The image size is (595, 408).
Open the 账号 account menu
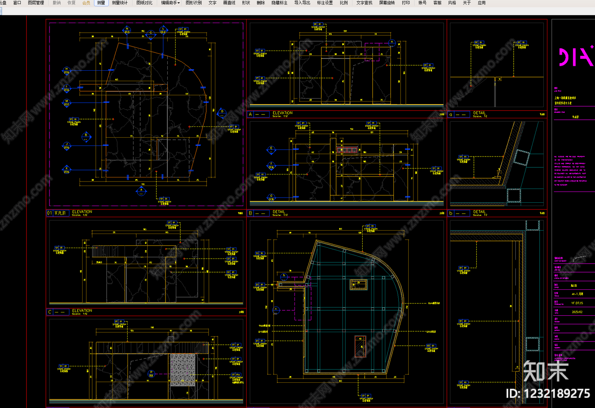422,3
